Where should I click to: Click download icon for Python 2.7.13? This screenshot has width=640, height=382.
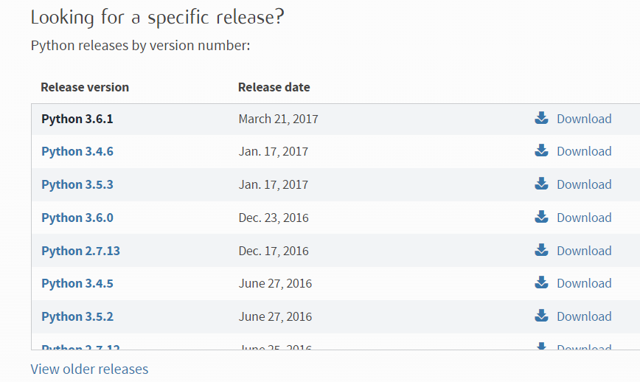(x=541, y=250)
